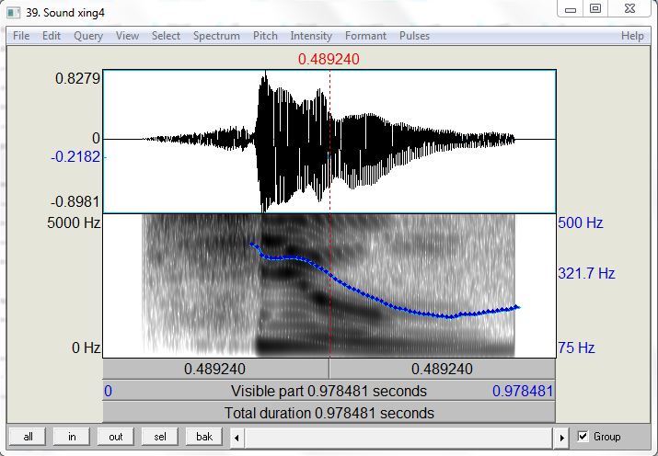Open the File menu

click(x=21, y=36)
